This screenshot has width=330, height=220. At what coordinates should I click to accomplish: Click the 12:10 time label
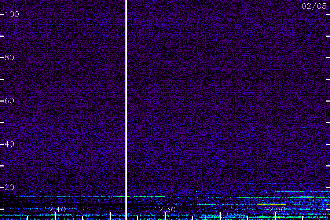point(55,209)
